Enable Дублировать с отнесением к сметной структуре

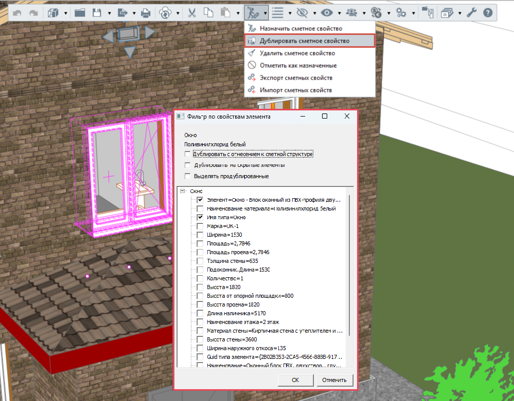pyautogui.click(x=187, y=154)
